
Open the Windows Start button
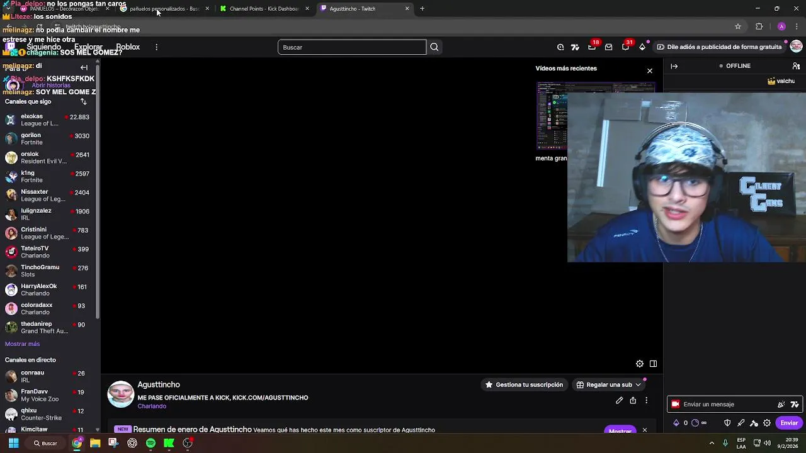[x=13, y=443]
